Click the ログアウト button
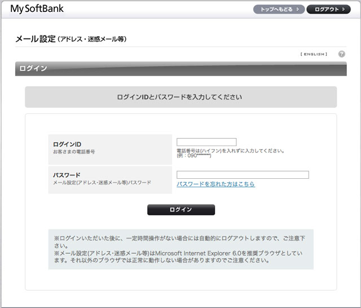 (x=329, y=10)
